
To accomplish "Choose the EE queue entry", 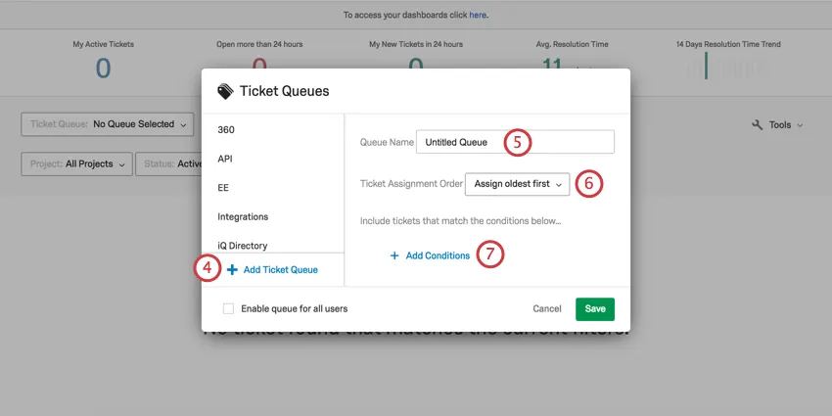I will coord(224,187).
